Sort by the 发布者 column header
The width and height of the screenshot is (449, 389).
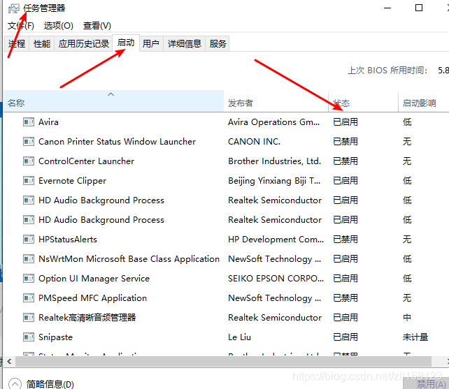click(x=276, y=101)
